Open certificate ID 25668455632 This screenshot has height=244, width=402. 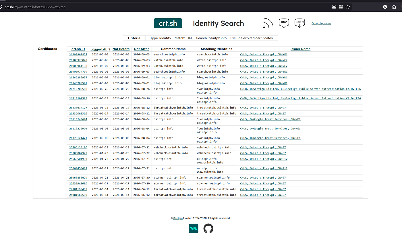click(78, 169)
